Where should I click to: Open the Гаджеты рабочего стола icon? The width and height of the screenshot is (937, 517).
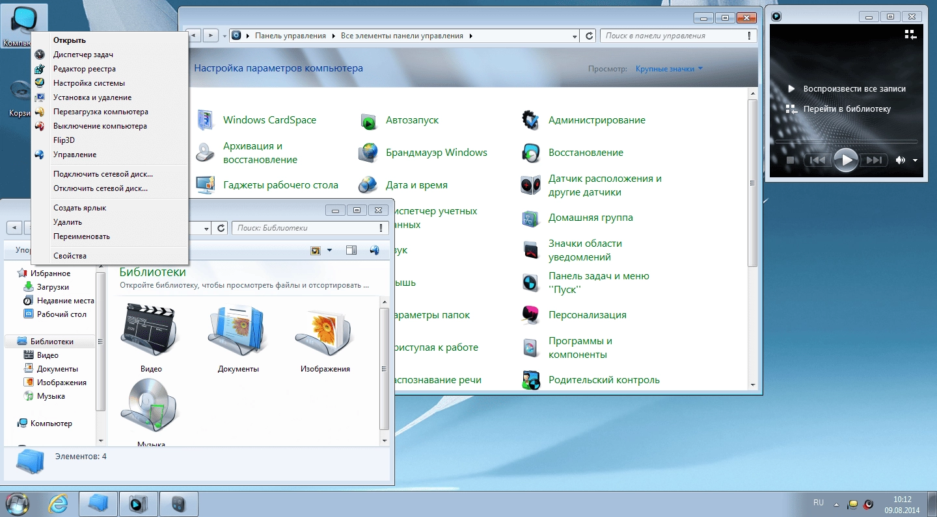(206, 185)
